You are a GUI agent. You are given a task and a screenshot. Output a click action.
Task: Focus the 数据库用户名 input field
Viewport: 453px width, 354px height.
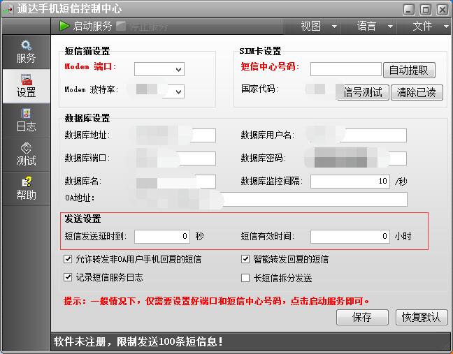pyautogui.click(x=359, y=135)
